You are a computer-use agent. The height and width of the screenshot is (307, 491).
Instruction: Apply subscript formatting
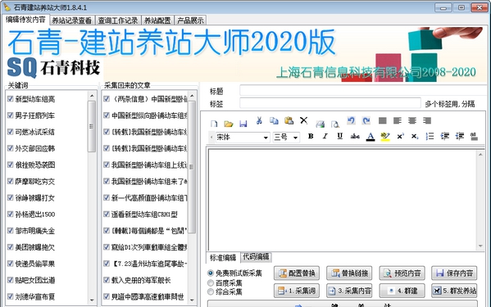(x=415, y=136)
